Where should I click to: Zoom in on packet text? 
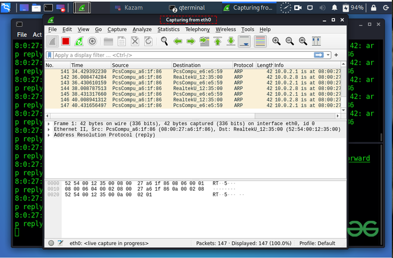point(276,41)
